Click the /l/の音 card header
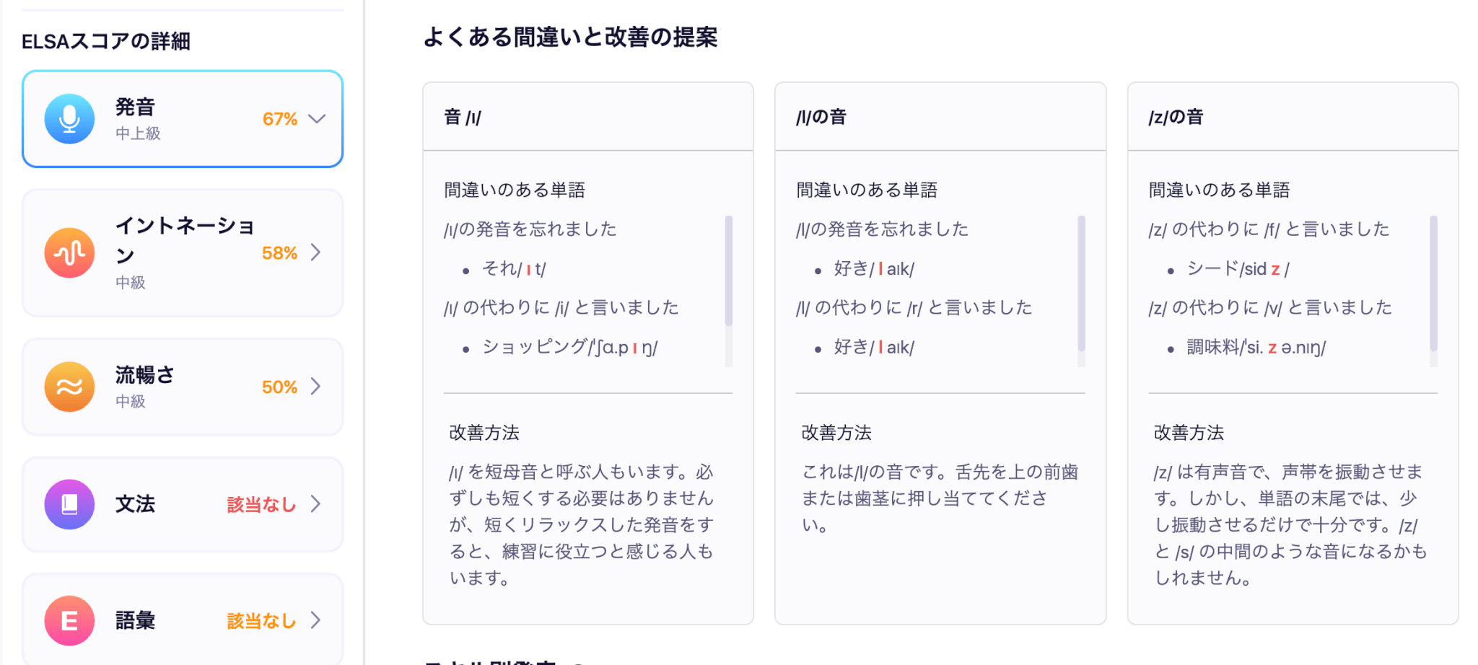The image size is (1478, 665). (x=940, y=117)
